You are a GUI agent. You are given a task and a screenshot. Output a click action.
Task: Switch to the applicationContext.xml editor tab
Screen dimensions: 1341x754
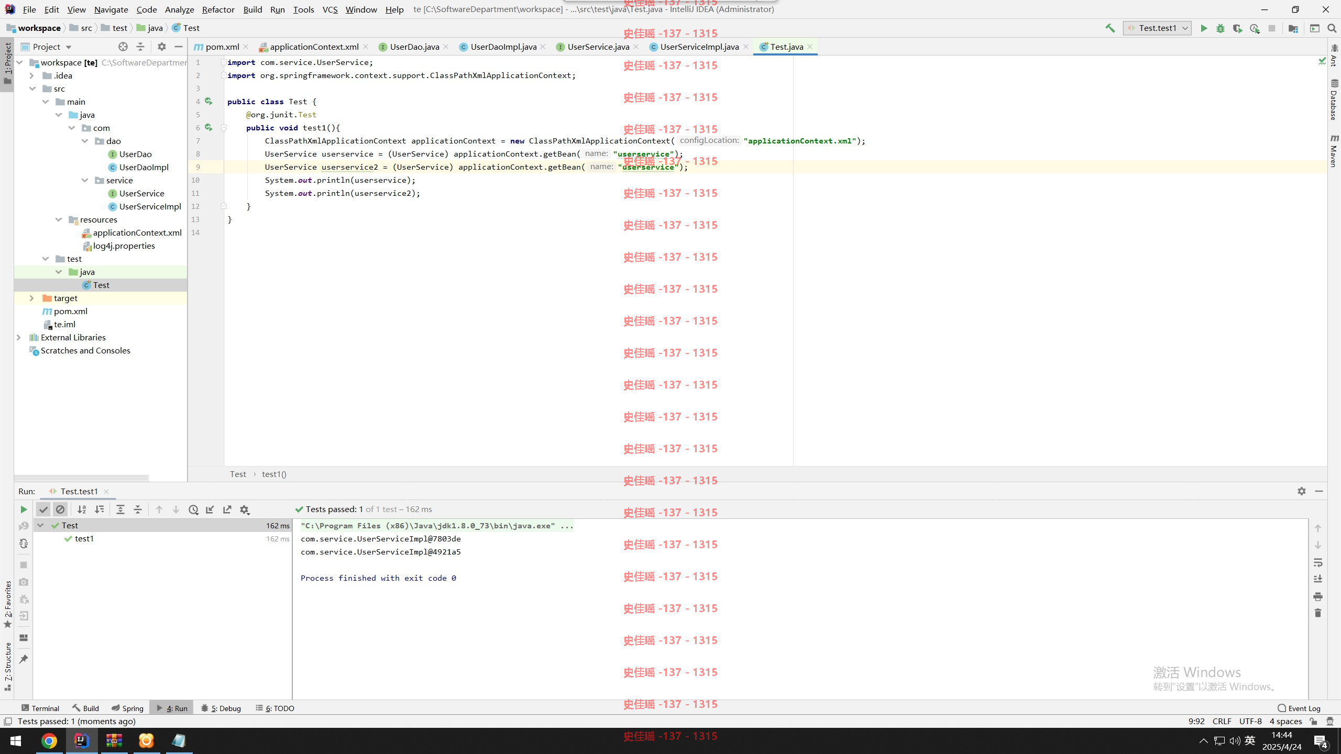(x=314, y=47)
